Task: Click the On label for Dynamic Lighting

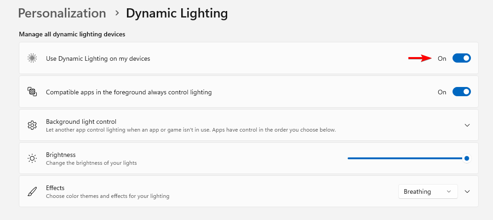Action: pos(442,58)
